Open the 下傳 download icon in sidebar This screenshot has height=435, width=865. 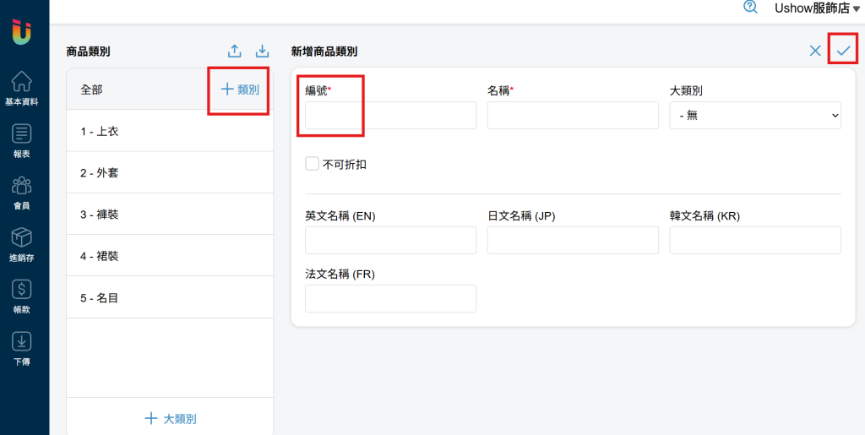pyautogui.click(x=21, y=342)
